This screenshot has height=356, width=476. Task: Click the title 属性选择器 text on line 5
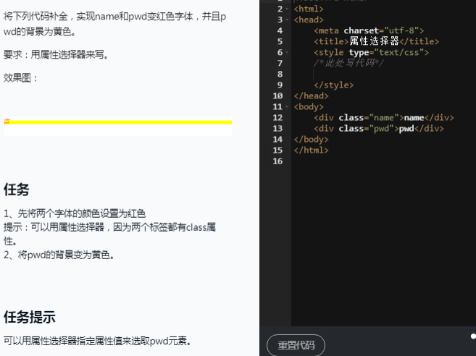point(374,41)
